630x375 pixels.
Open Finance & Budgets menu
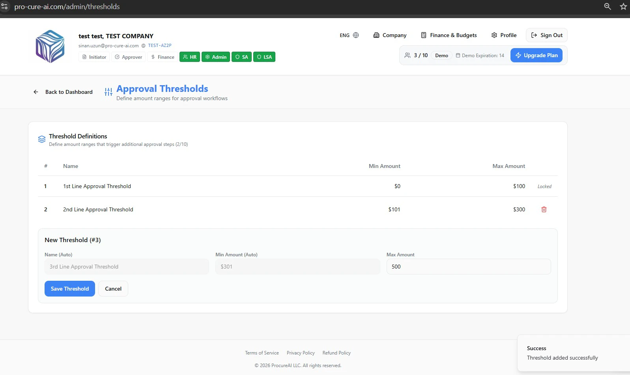click(449, 35)
